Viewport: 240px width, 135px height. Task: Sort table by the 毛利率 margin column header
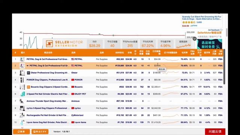click(x=184, y=52)
